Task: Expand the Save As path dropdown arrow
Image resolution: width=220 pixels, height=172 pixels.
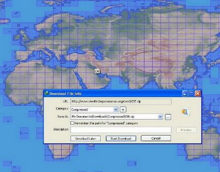Action: click(x=160, y=117)
